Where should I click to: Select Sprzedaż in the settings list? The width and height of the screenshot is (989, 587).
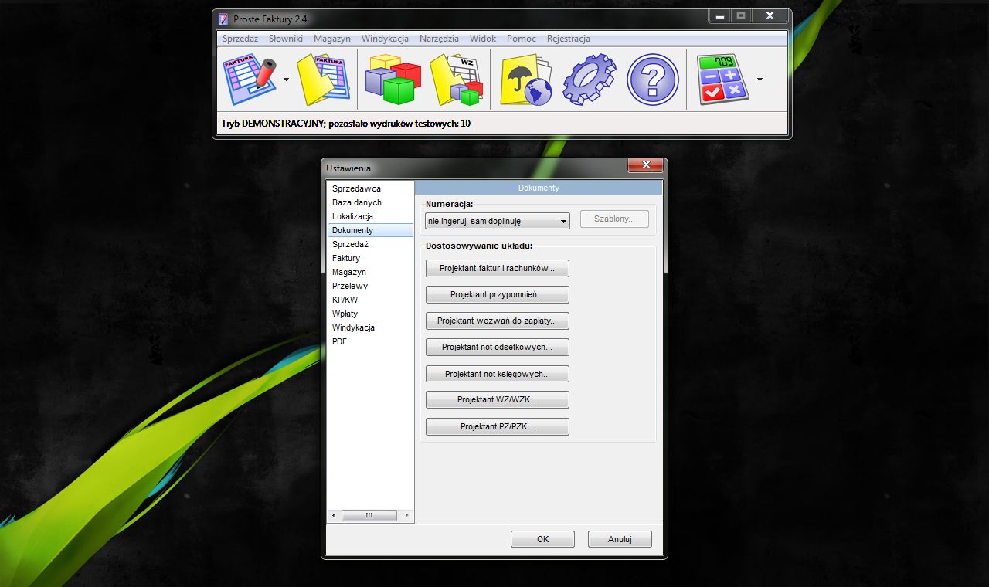(x=370, y=244)
